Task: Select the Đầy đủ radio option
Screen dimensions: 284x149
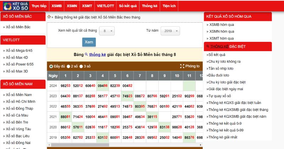Action: 51,66
